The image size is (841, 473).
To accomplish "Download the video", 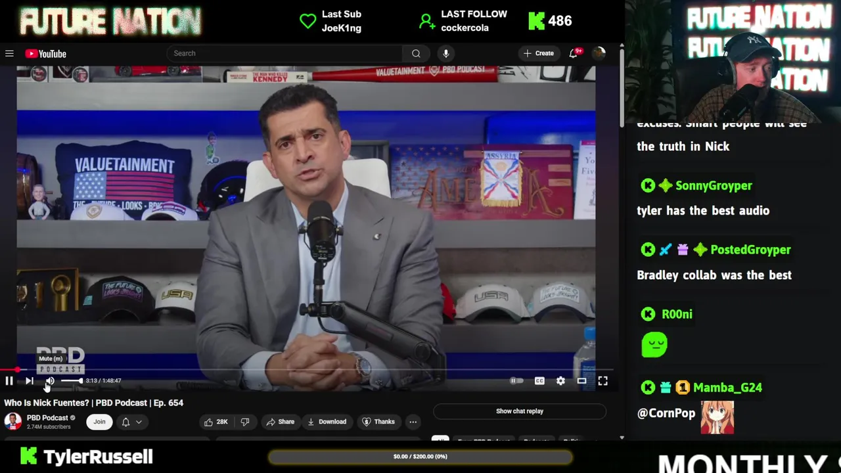I will 327,422.
